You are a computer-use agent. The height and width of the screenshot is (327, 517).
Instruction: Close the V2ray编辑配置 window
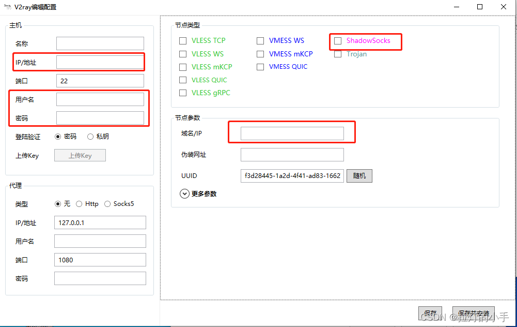pyautogui.click(x=504, y=7)
